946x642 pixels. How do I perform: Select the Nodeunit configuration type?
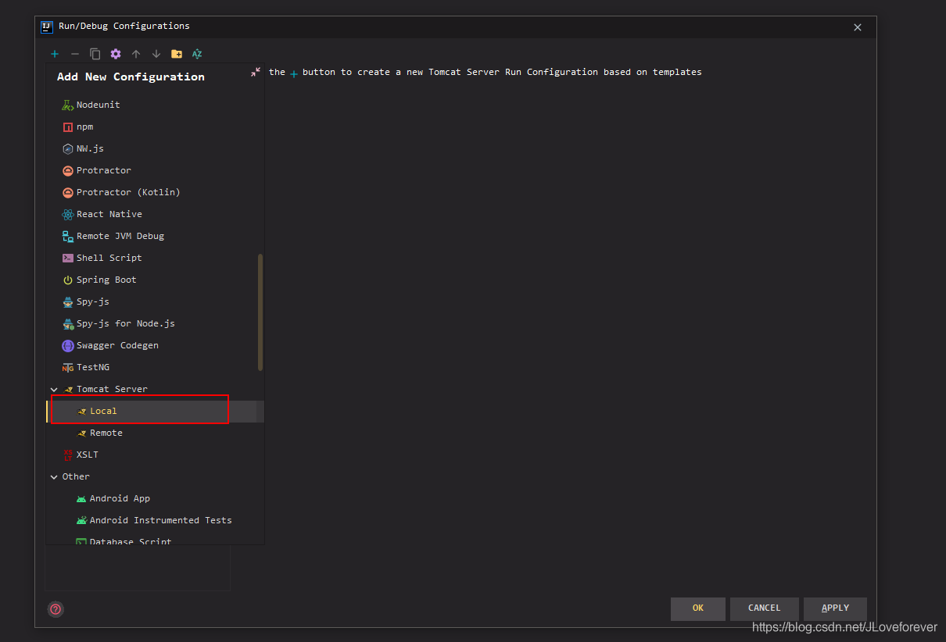point(155,105)
